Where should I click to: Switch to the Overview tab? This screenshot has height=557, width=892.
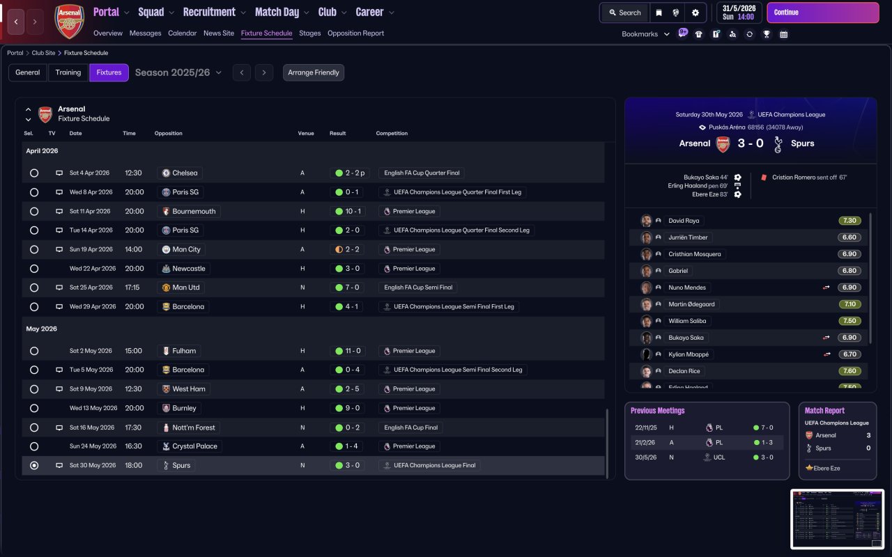click(x=108, y=33)
